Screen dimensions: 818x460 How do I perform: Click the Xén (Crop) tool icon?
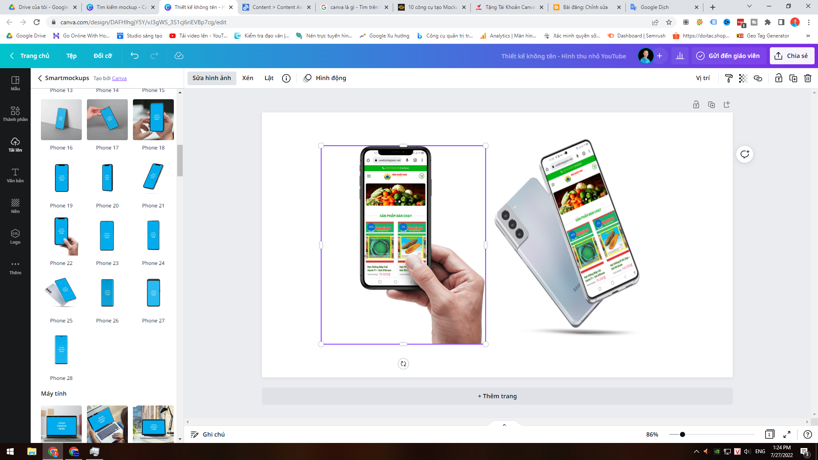[247, 78]
